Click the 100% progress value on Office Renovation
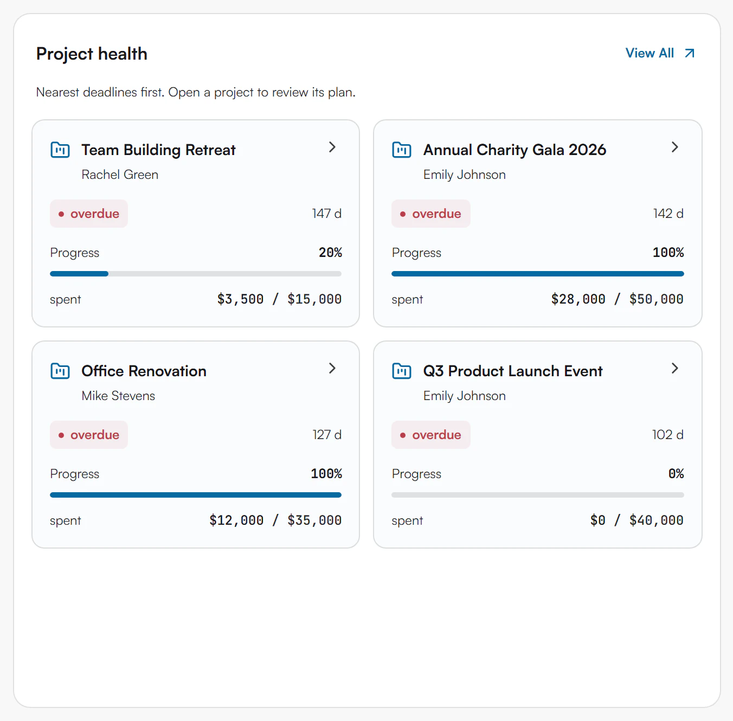Image resolution: width=733 pixels, height=721 pixels. pos(326,474)
